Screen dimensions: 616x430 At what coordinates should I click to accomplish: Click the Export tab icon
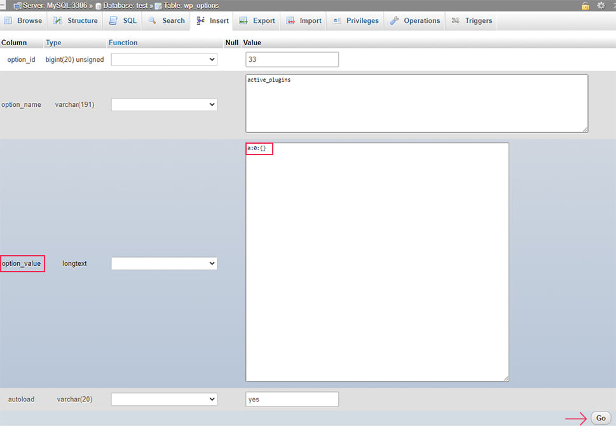click(243, 20)
